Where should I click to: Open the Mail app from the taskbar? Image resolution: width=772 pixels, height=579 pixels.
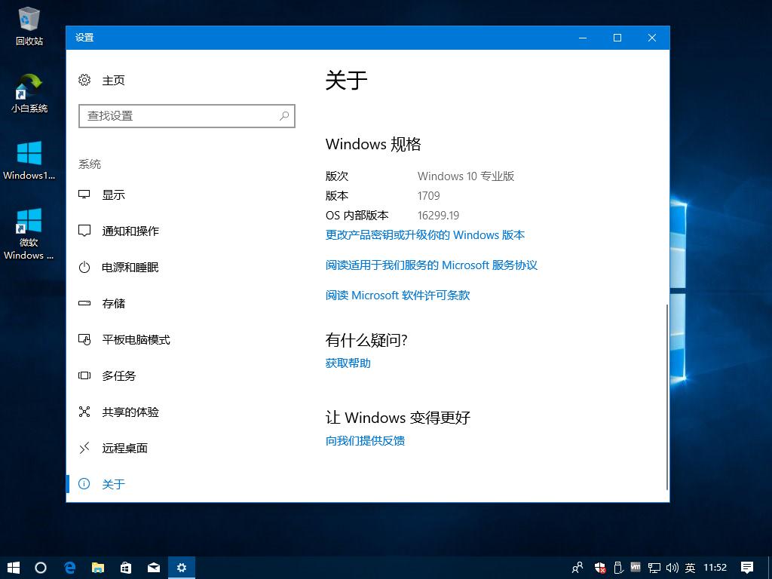pos(153,568)
